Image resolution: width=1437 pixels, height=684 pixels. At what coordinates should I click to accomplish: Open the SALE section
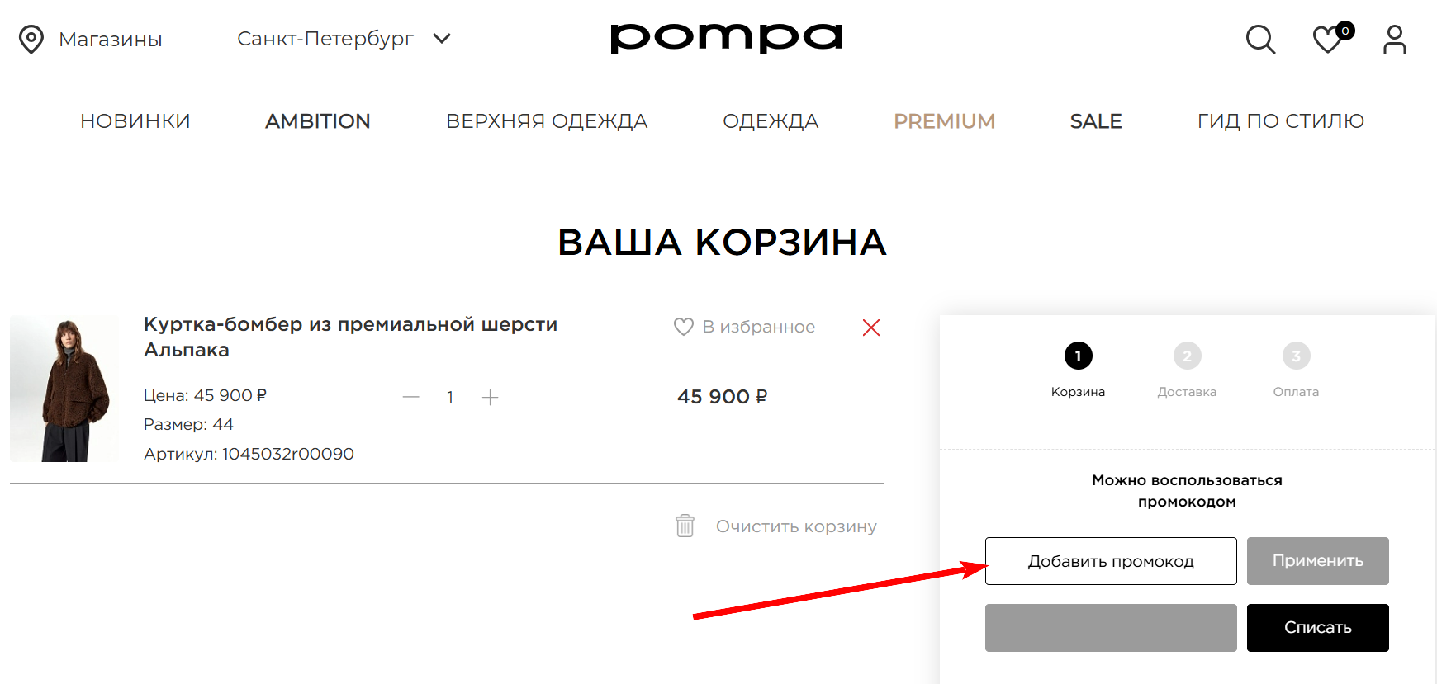1095,120
